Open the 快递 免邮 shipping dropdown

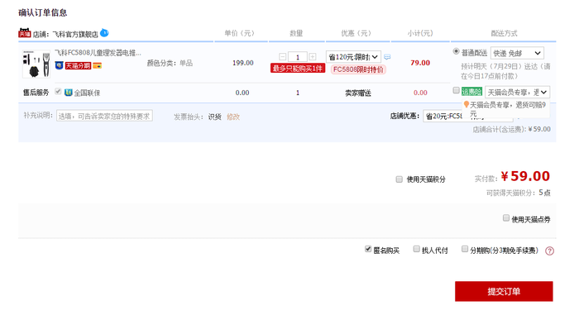[x=517, y=53]
